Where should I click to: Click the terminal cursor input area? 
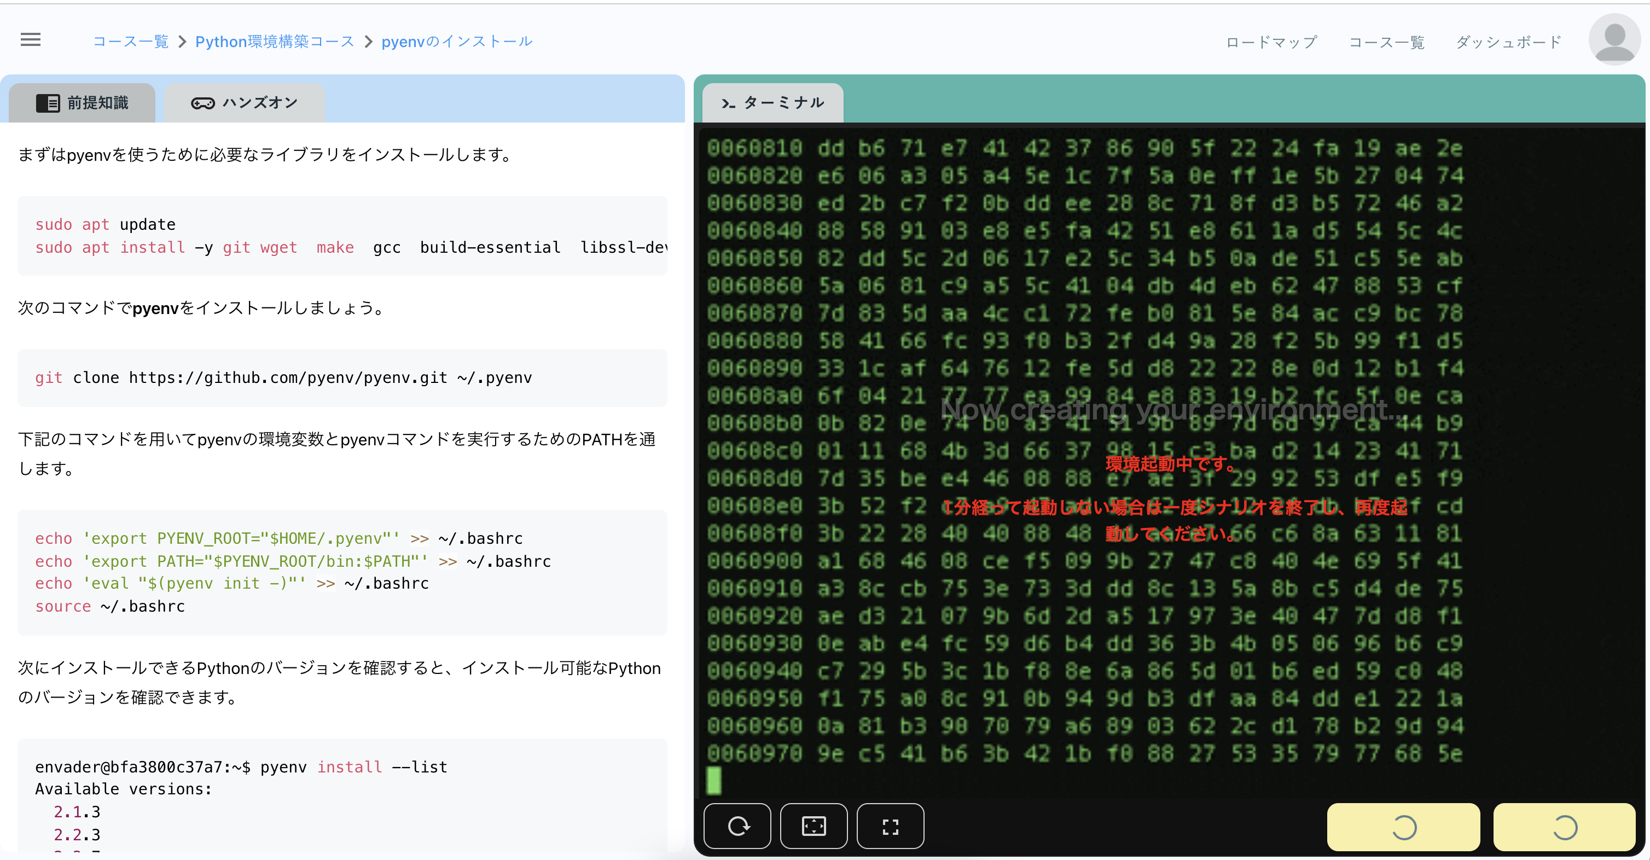click(x=713, y=781)
